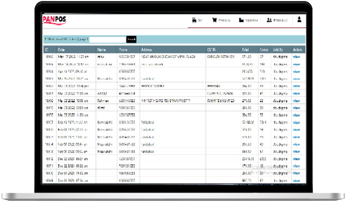Select the Sold By column header
This screenshot has width=350, height=205.
(x=278, y=50)
